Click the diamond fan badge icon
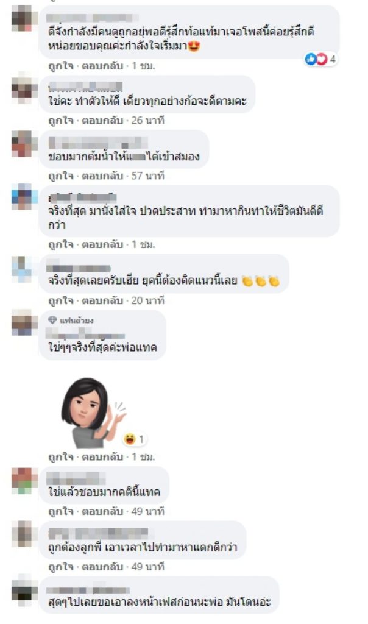The height and width of the screenshot is (624, 368). pyautogui.click(x=52, y=320)
